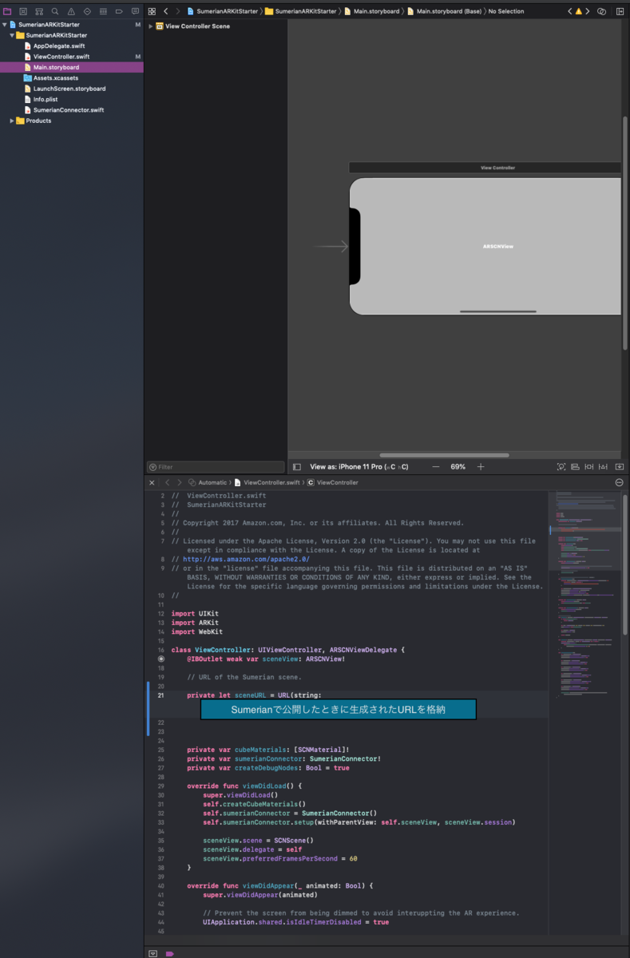Open the Project navigator folder icon
Screen dimensions: 630x958
[x=7, y=11]
